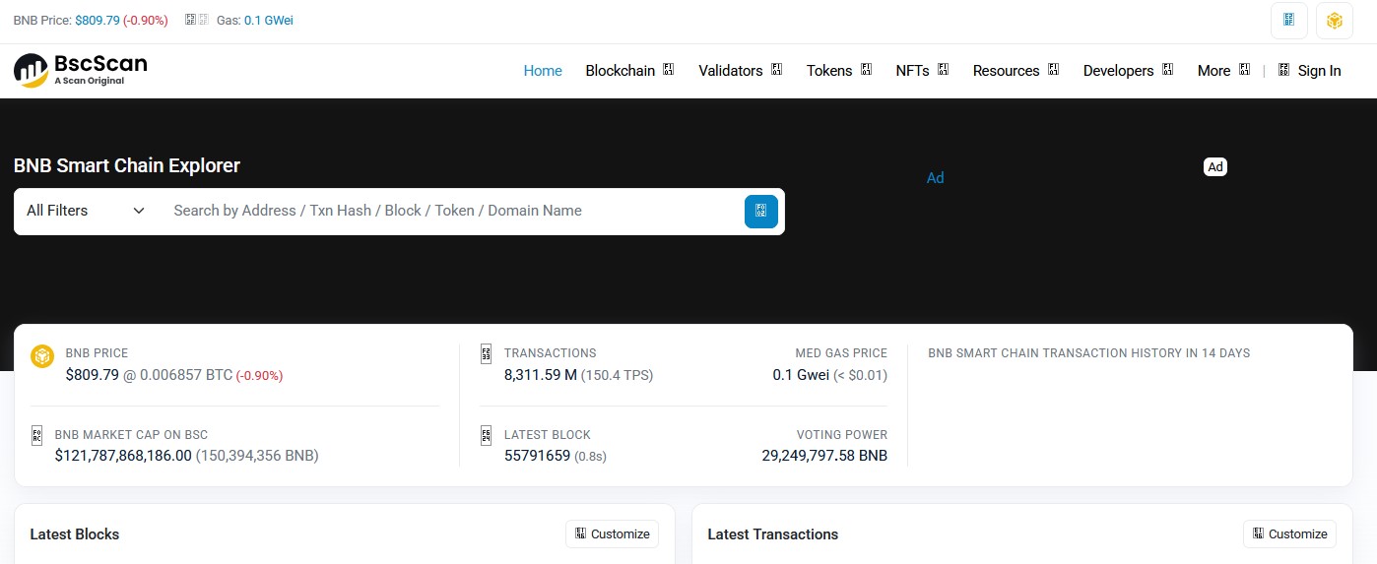Click the theme toggle icon in top bar
The width and height of the screenshot is (1377, 564).
1288,21
